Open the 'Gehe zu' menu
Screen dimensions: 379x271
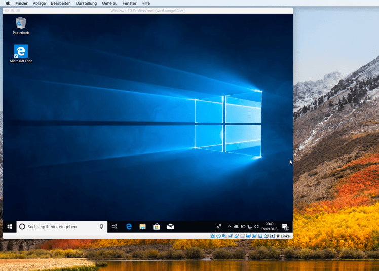[109, 3]
